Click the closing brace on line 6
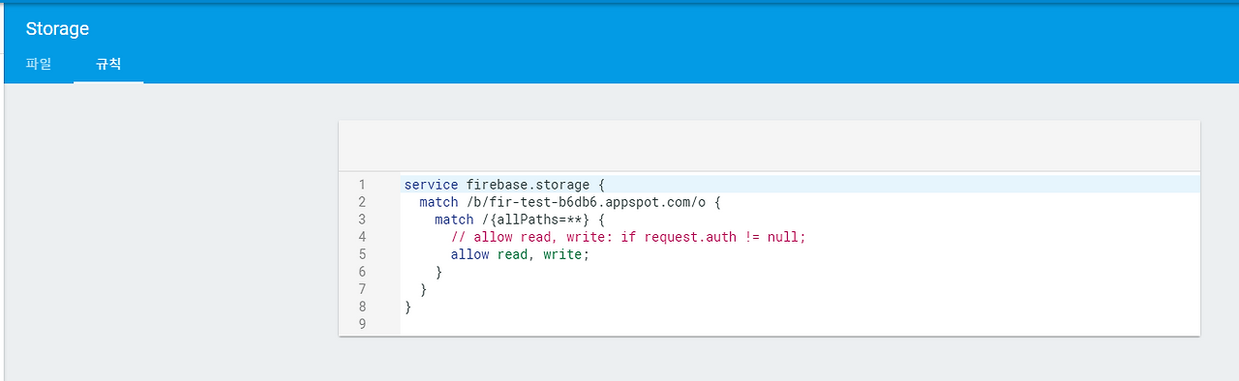This screenshot has height=381, width=1239. point(438,272)
